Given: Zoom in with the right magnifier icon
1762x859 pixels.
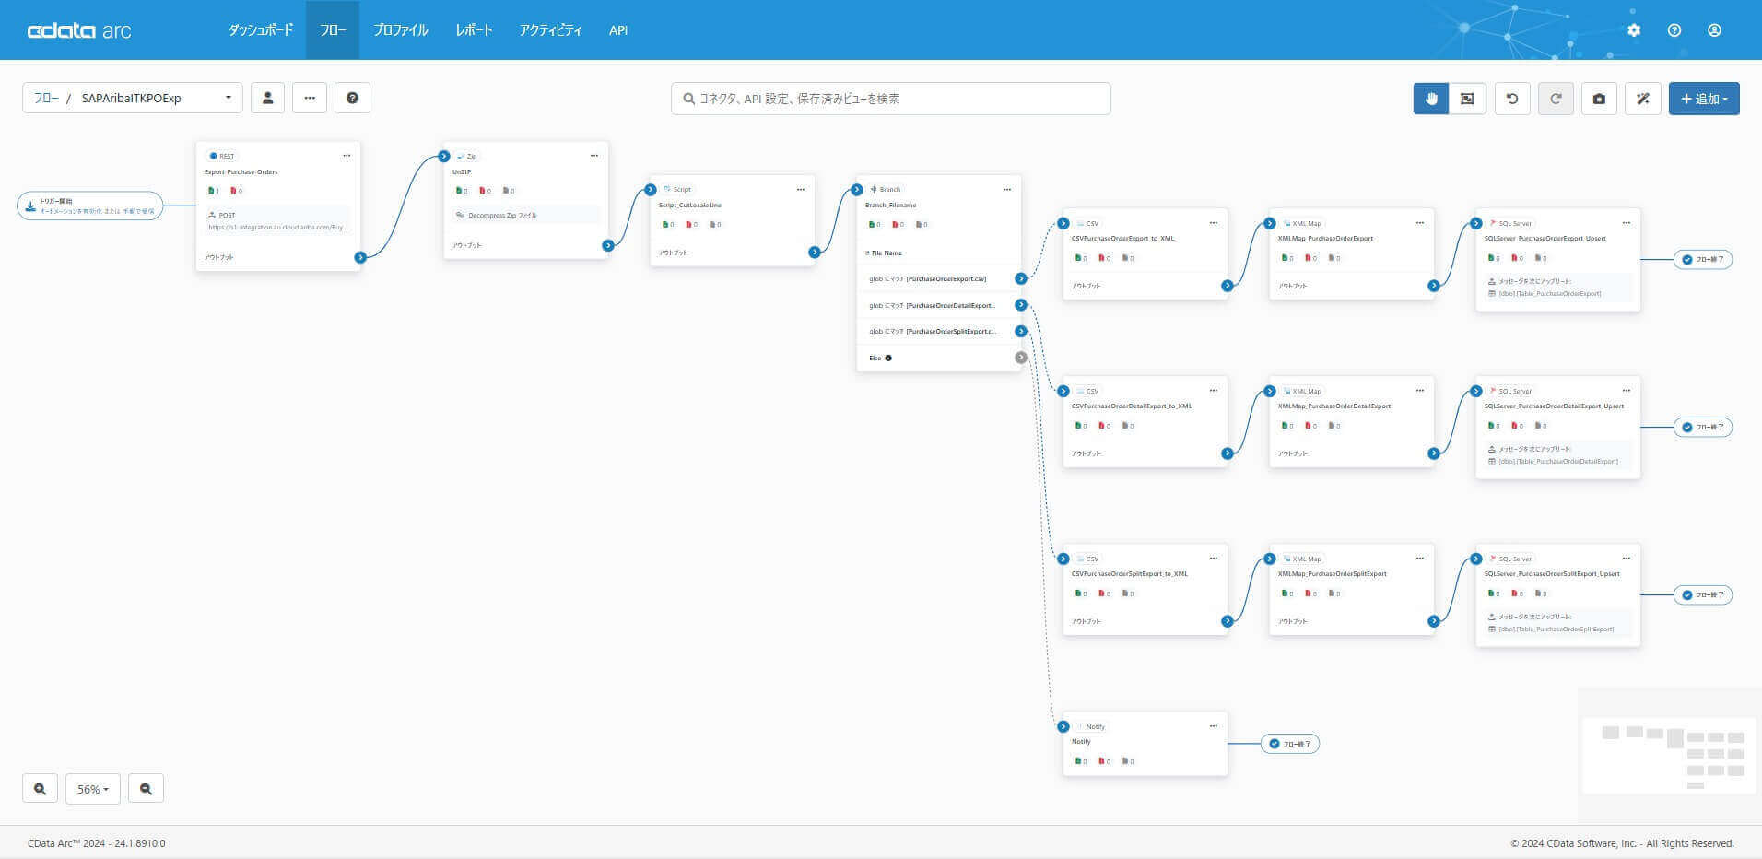Looking at the screenshot, I should (146, 788).
